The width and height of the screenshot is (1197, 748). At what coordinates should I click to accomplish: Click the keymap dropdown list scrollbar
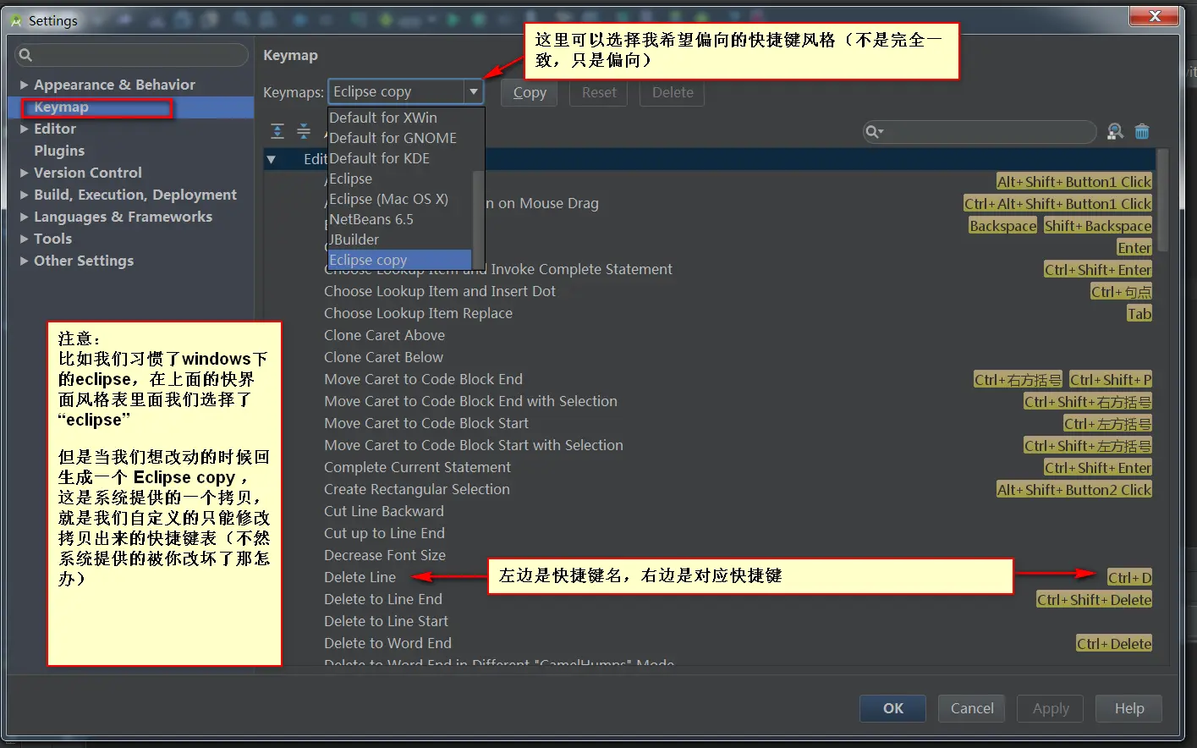tap(478, 218)
